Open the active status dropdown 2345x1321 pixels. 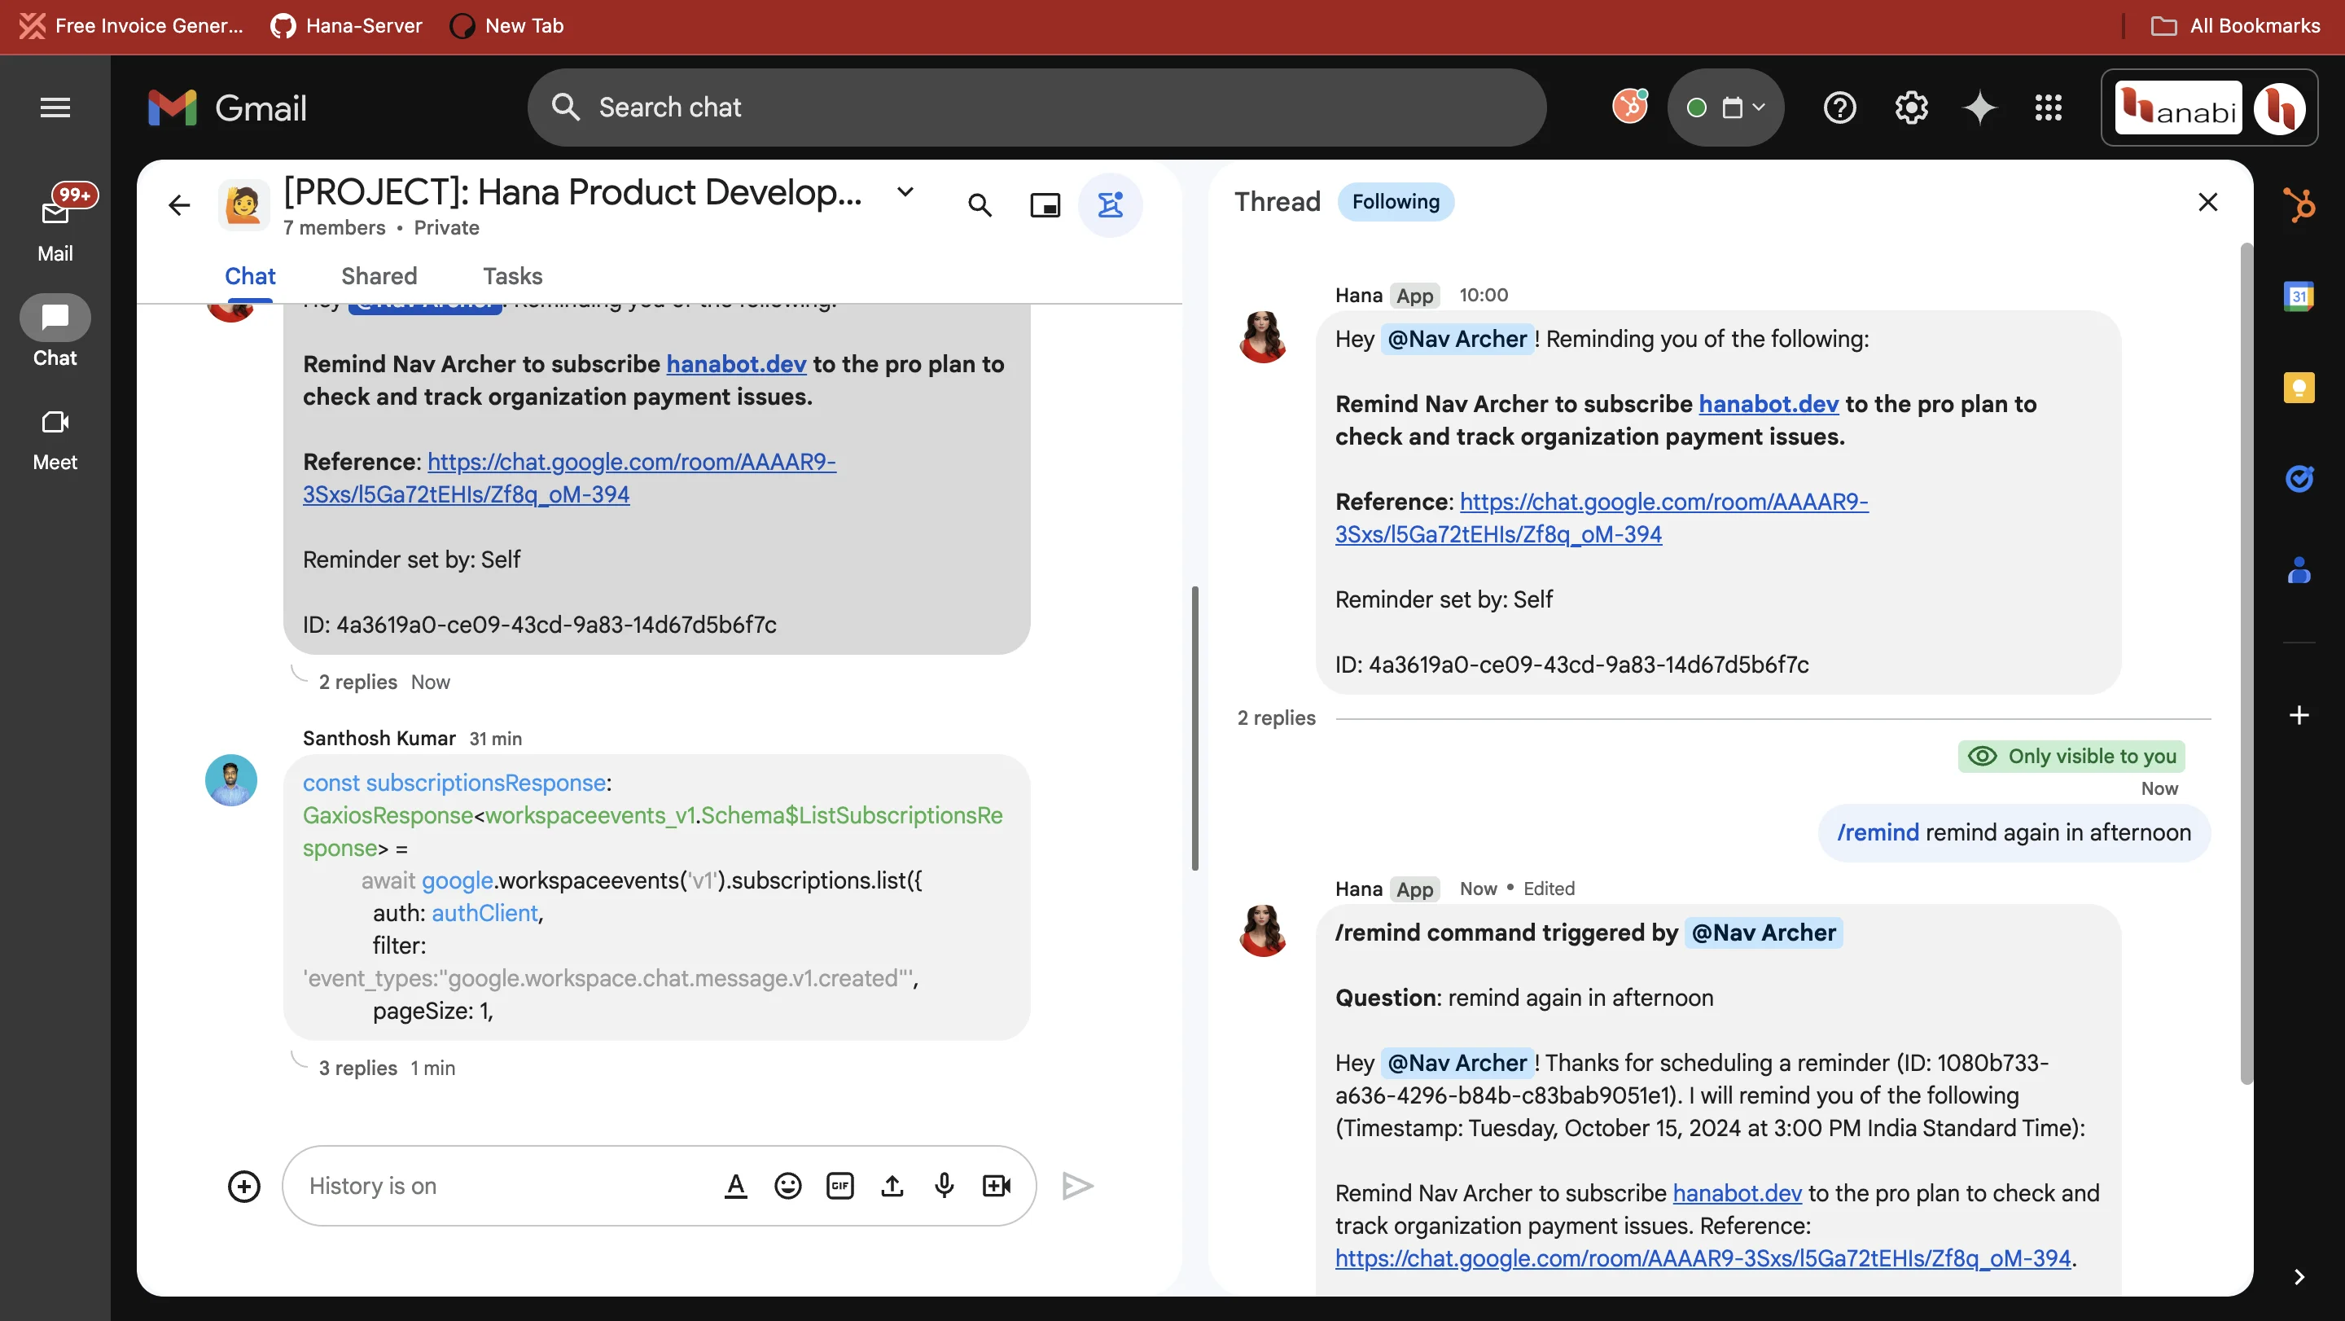pos(1725,108)
